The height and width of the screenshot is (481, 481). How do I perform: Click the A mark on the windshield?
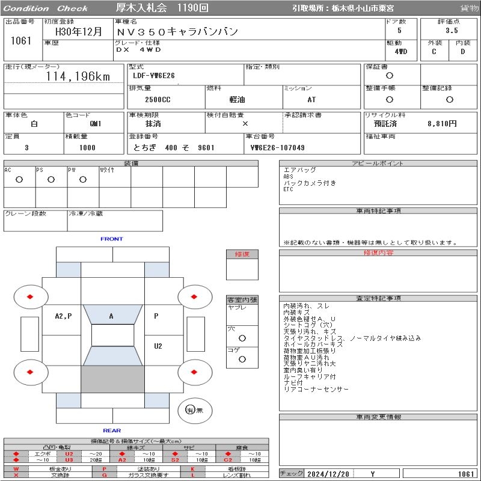[111, 316]
